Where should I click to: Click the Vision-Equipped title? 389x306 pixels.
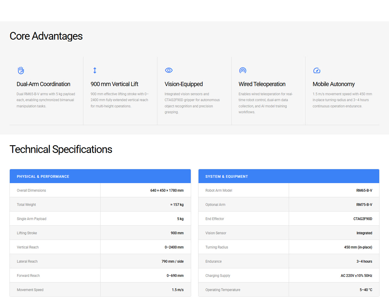[x=184, y=84]
